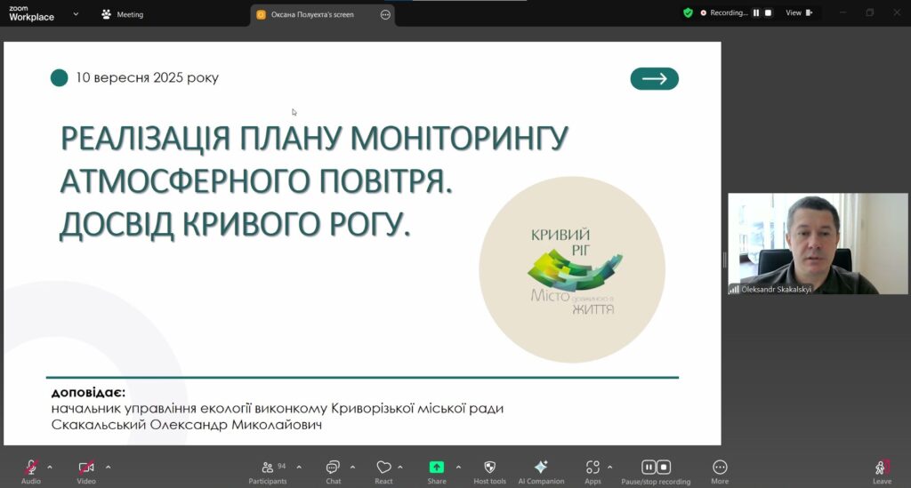The height and width of the screenshot is (488, 911).
Task: Switch to the Meeting tab
Action: tap(123, 14)
